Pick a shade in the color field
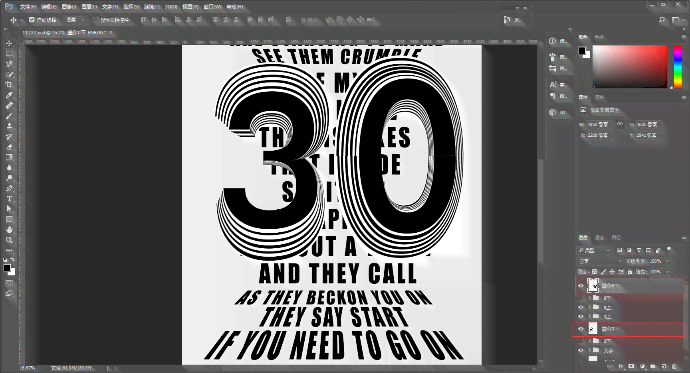Image resolution: width=690 pixels, height=373 pixels. coord(630,67)
